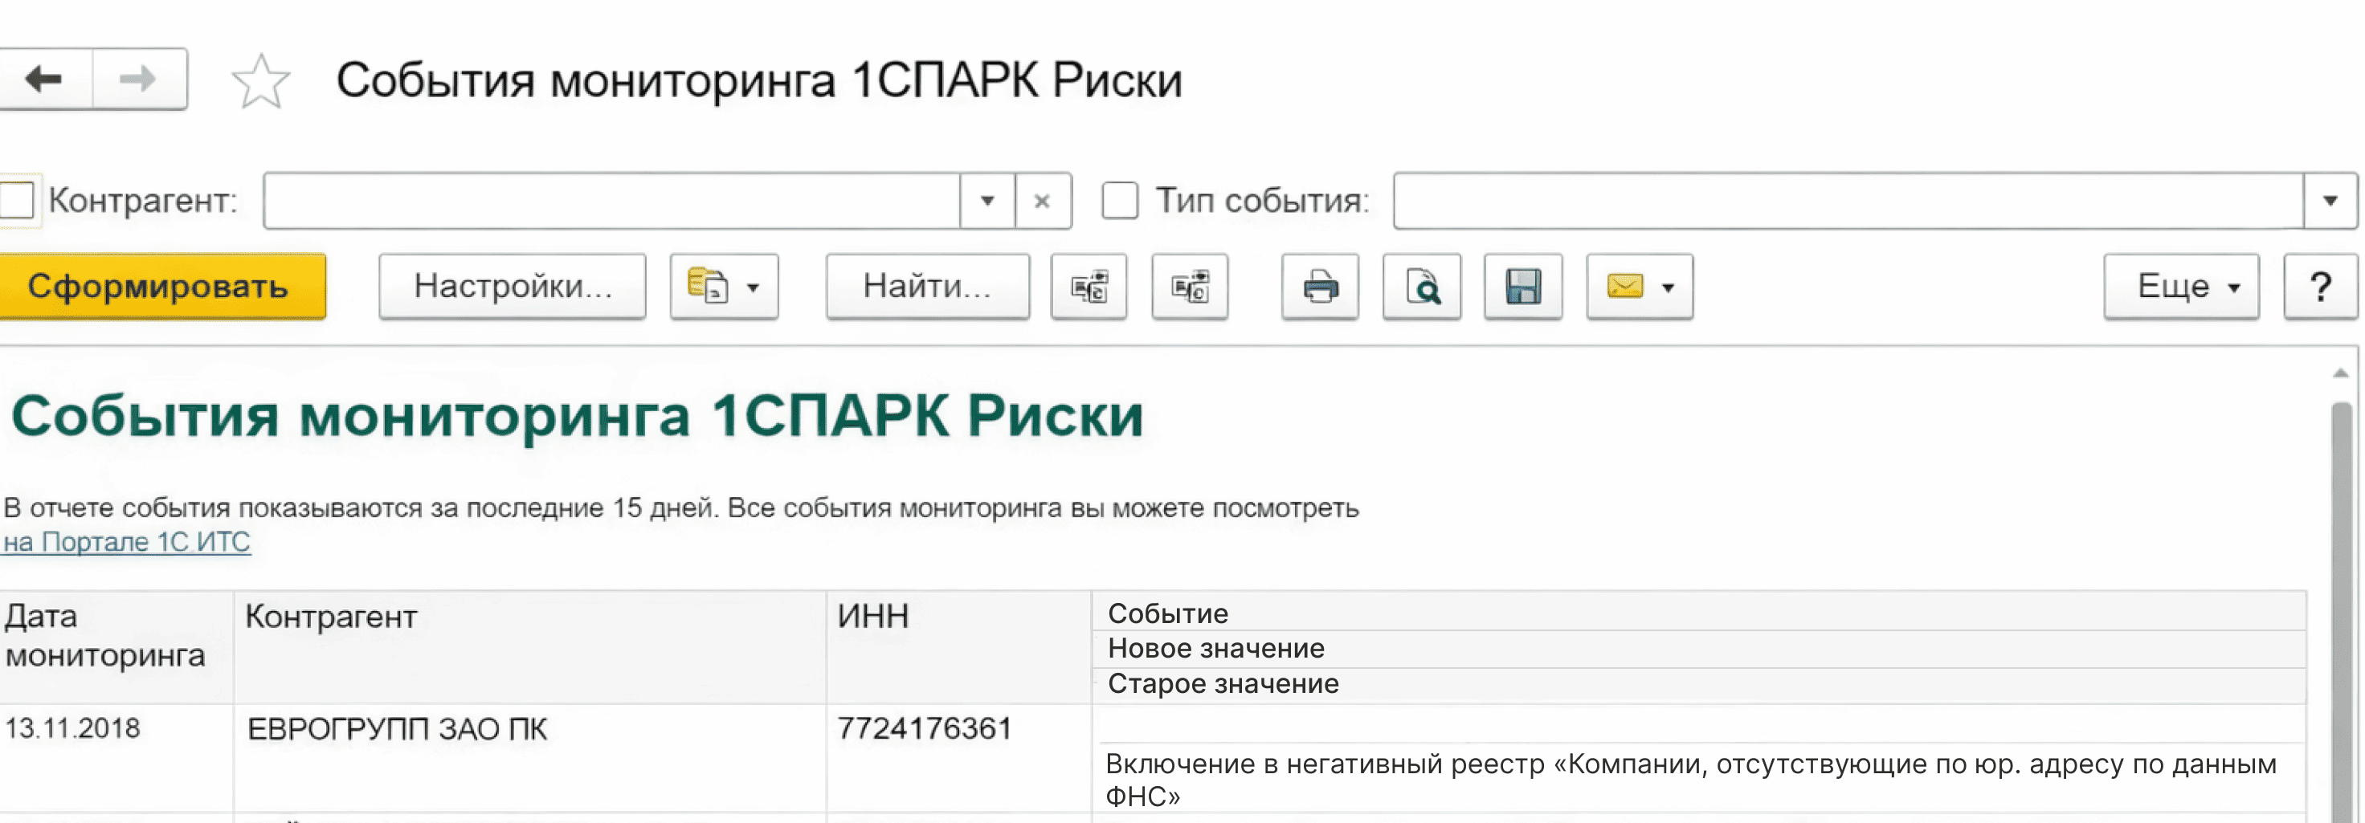Click the collapse all groups icon
This screenshot has height=823, width=2365.
[1190, 287]
